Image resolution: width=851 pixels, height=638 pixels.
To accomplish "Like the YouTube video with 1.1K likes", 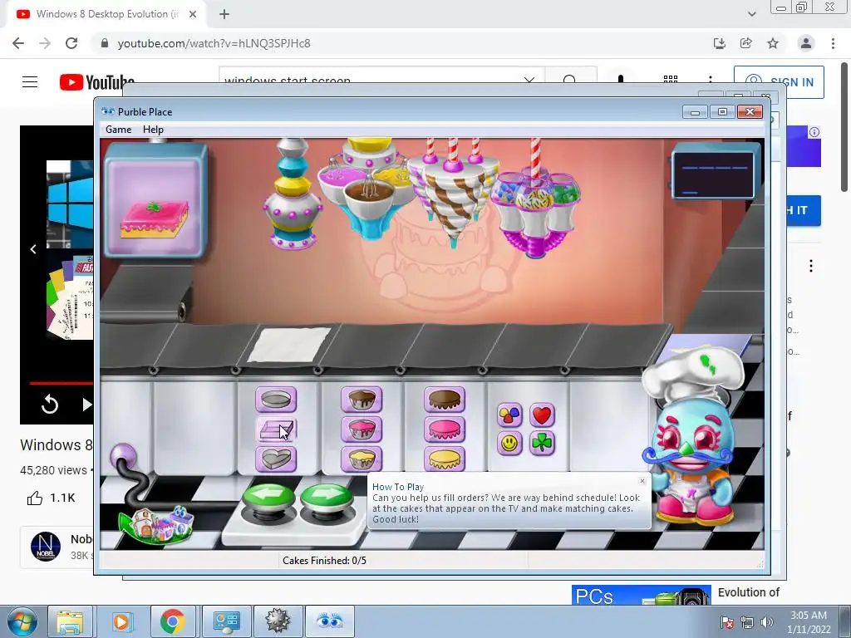I will pyautogui.click(x=51, y=498).
